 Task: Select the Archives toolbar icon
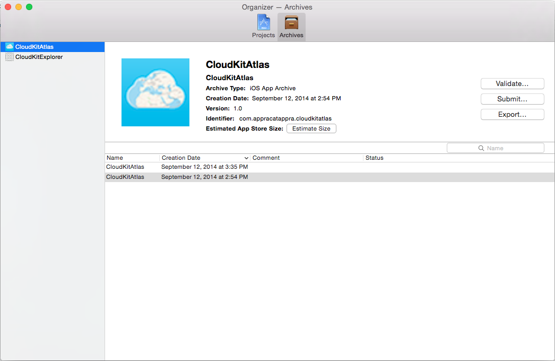click(x=291, y=23)
